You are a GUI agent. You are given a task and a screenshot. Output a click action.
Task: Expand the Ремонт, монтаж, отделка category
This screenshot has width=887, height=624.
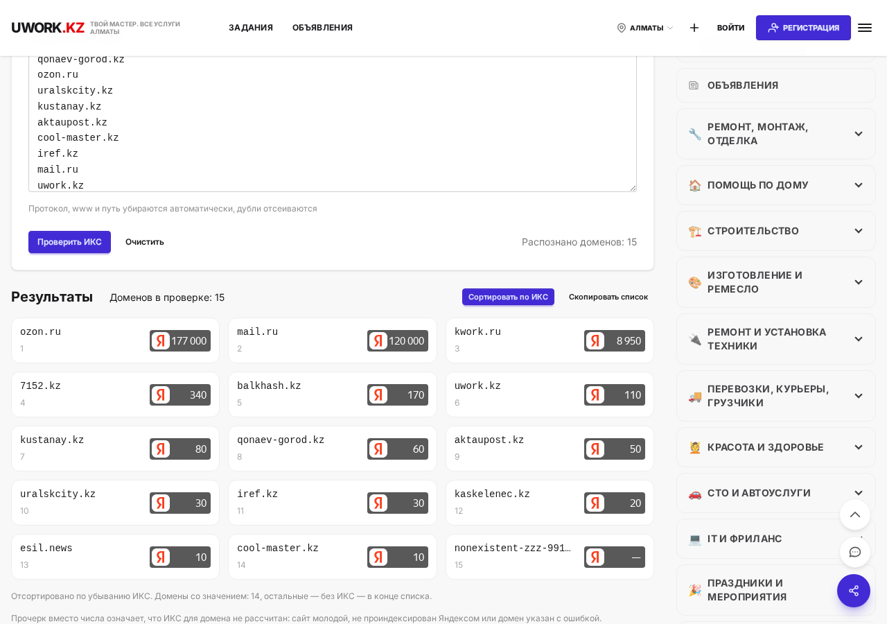(x=858, y=134)
